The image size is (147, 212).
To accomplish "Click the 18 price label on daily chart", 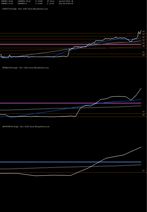I will tap(143, 32).
